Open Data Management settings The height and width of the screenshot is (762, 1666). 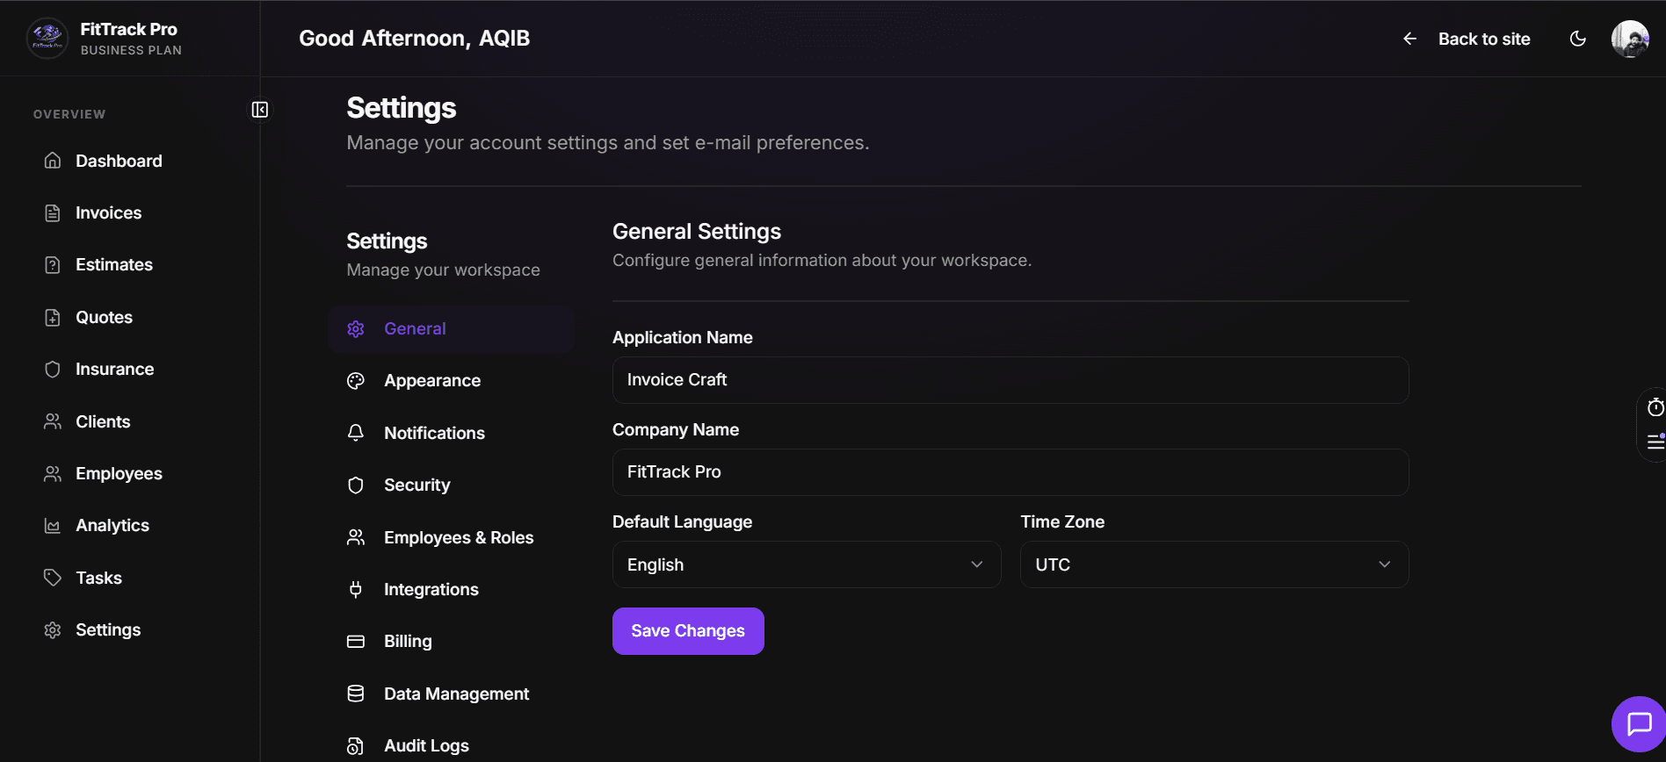coord(452,694)
